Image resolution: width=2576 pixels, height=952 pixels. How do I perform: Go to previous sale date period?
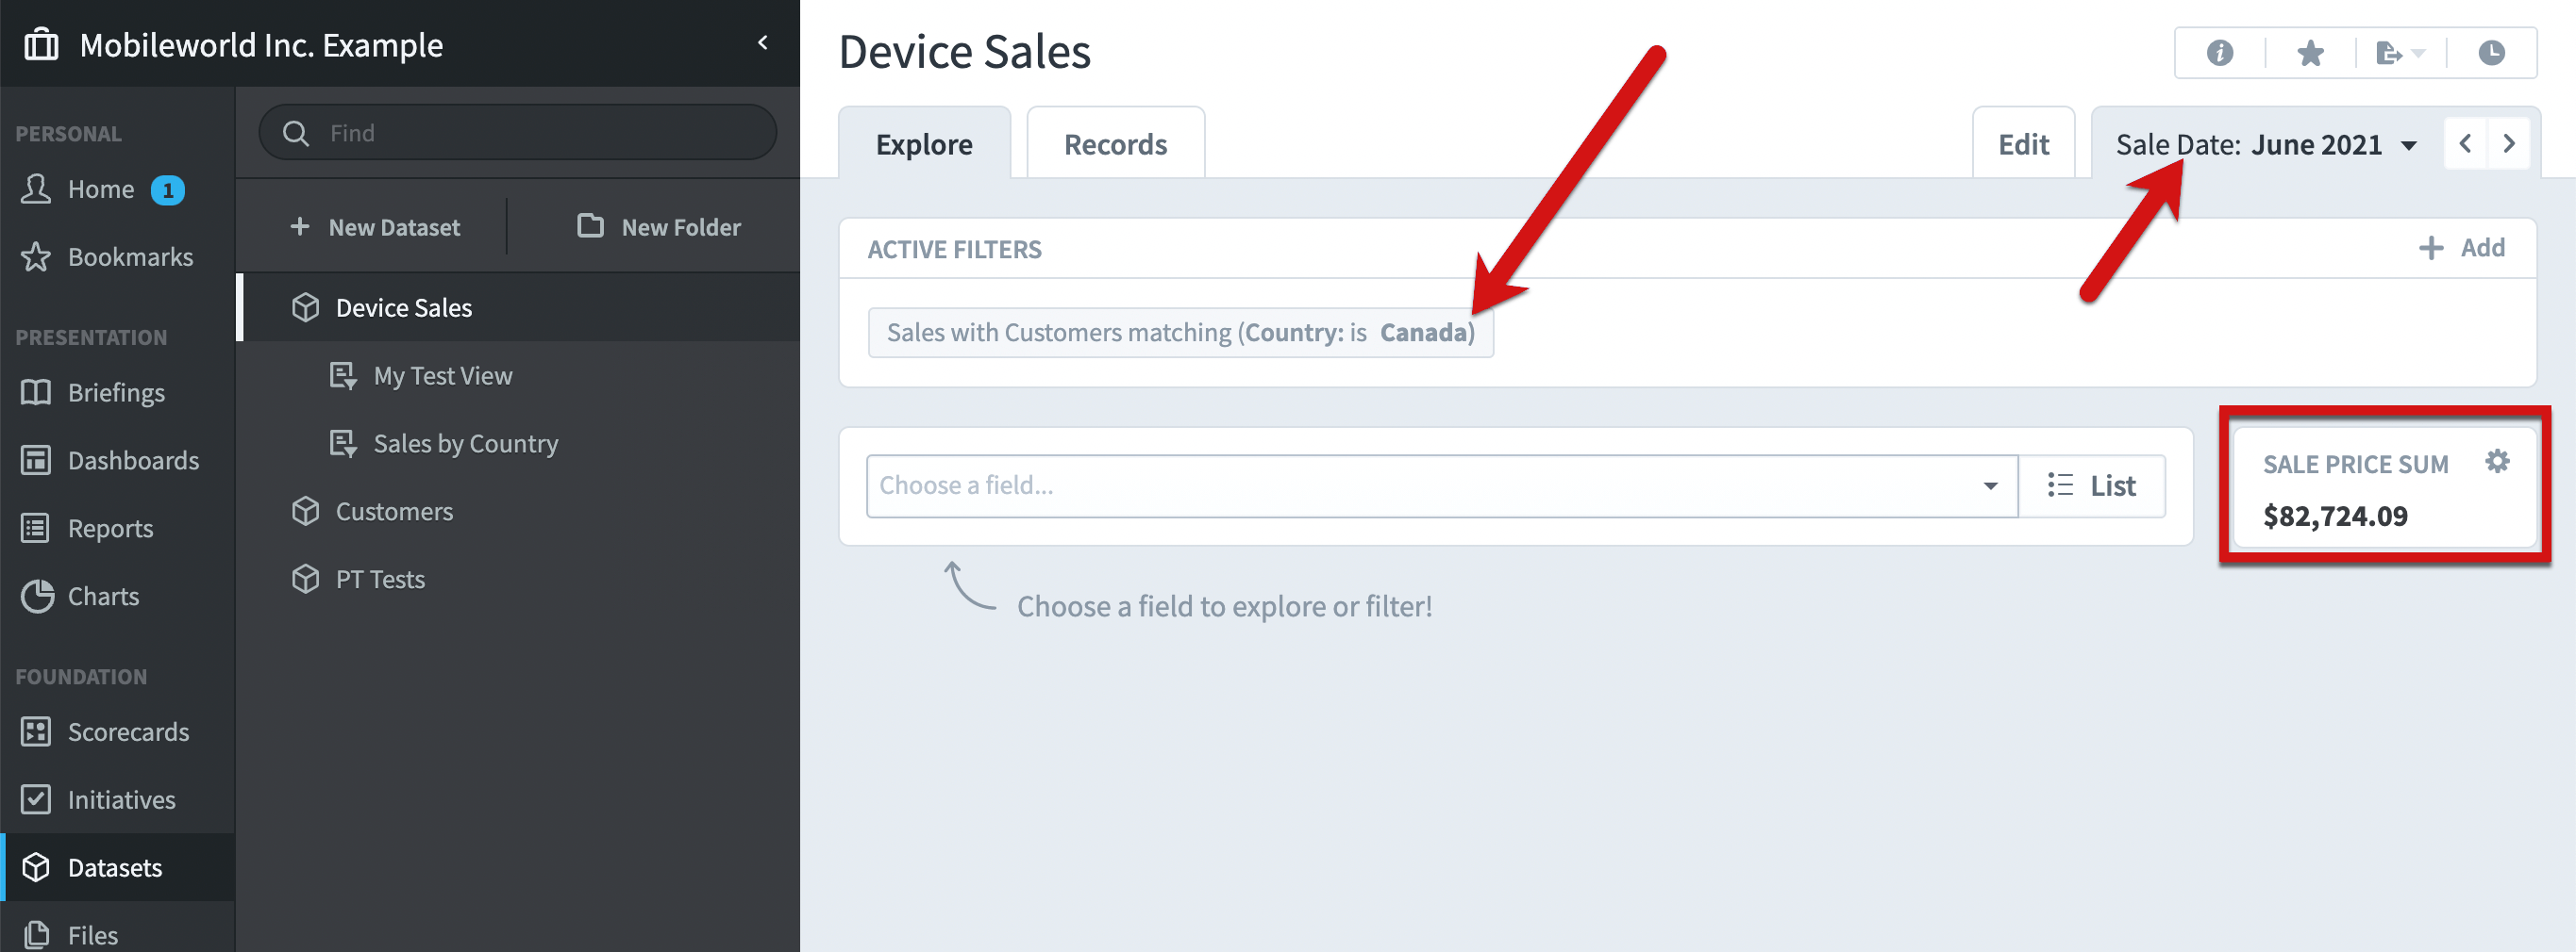click(2465, 144)
